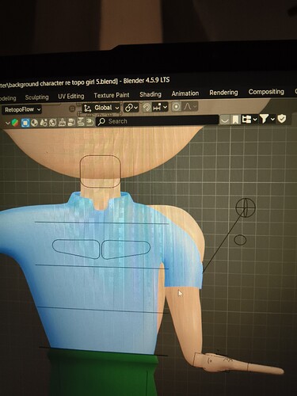Switch to the UV Editing workspace tab
This screenshot has width=297, height=396.
pyautogui.click(x=71, y=97)
